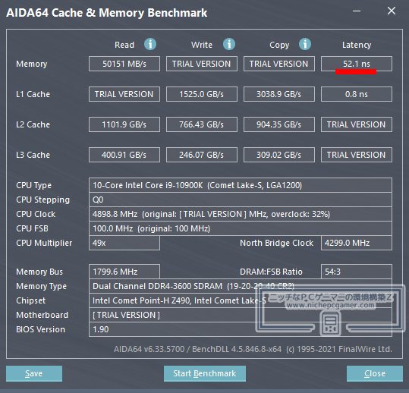Click the Motherboard field [ TRIAL VERSION ]
The width and height of the screenshot is (409, 393).
click(241, 315)
